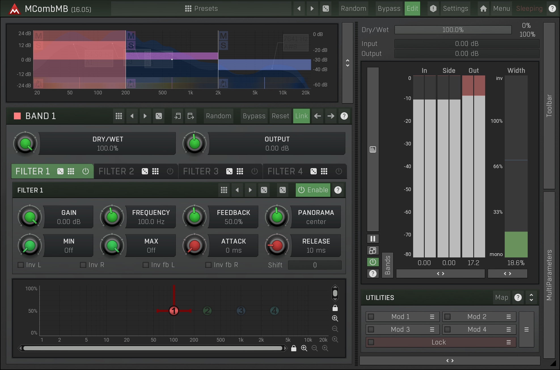Load next global preset arrow

pos(312,9)
